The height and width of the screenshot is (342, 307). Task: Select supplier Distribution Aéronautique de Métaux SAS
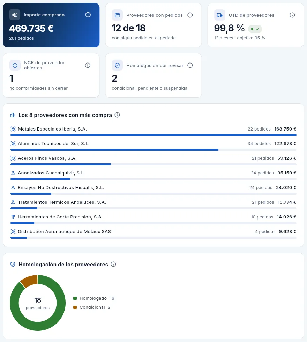64,231
